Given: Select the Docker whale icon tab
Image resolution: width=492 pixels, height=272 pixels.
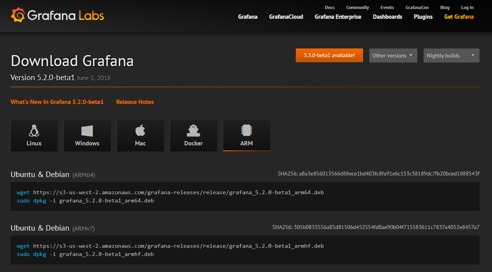Looking at the screenshot, I should click(193, 135).
